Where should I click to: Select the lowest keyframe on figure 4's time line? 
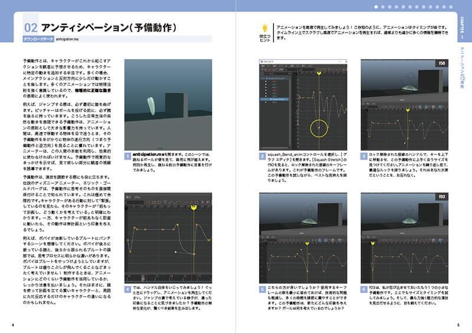(194, 254)
